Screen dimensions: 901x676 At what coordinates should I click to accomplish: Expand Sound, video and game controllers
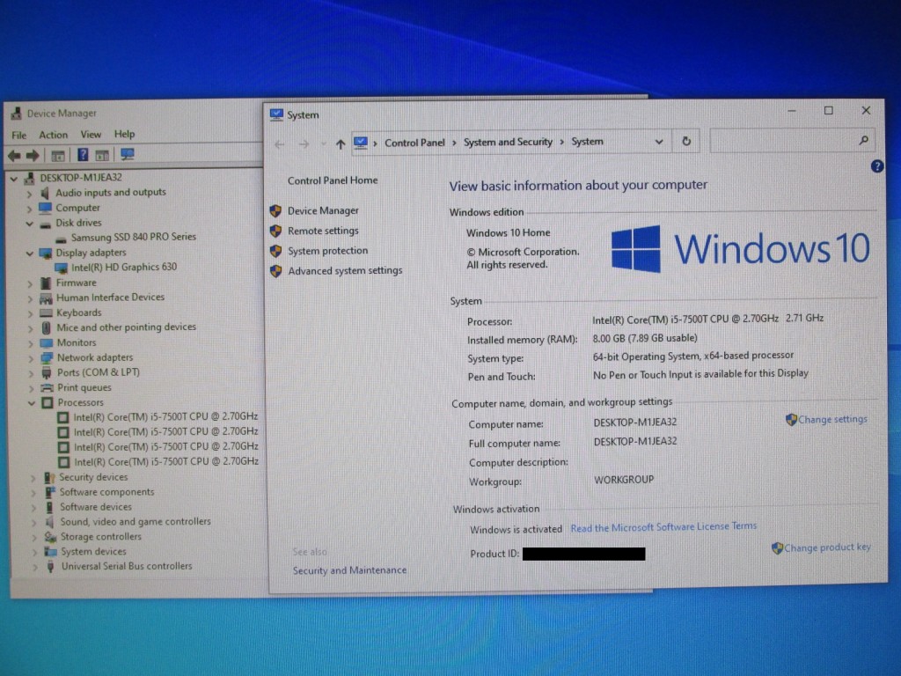click(34, 523)
